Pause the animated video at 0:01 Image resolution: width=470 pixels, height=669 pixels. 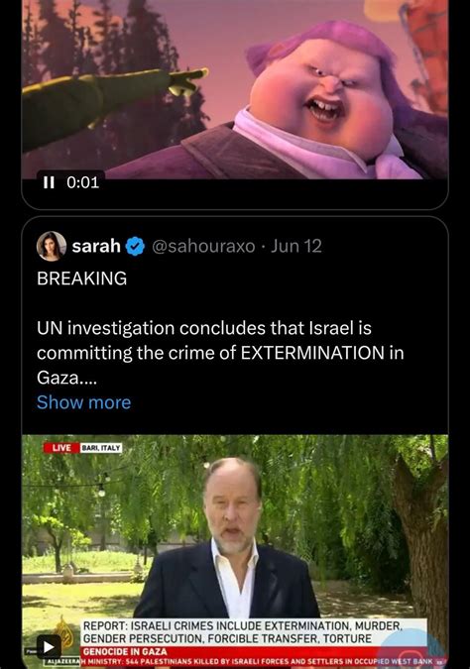click(x=49, y=182)
